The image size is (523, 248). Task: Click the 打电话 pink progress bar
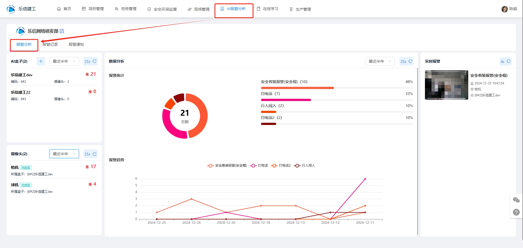tap(286, 100)
